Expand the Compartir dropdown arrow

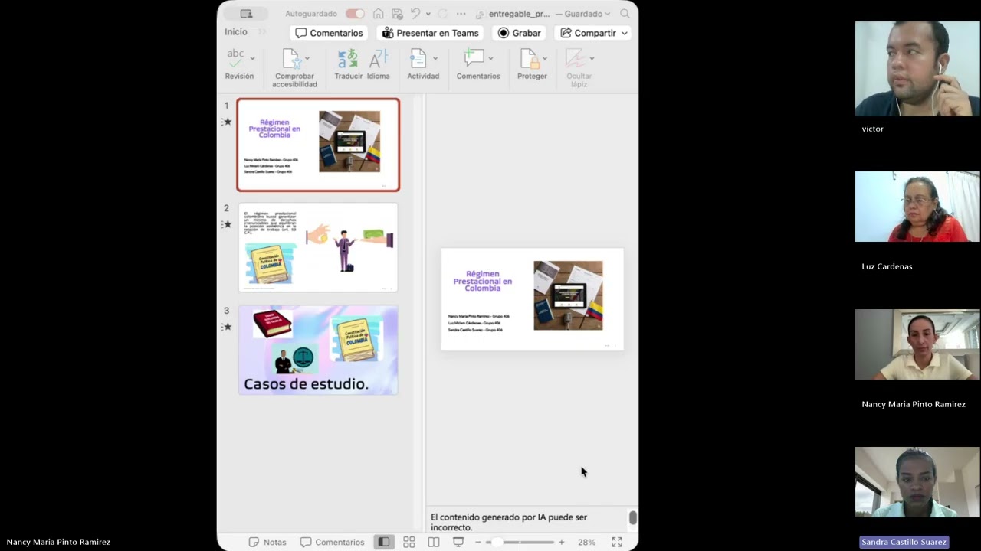625,33
